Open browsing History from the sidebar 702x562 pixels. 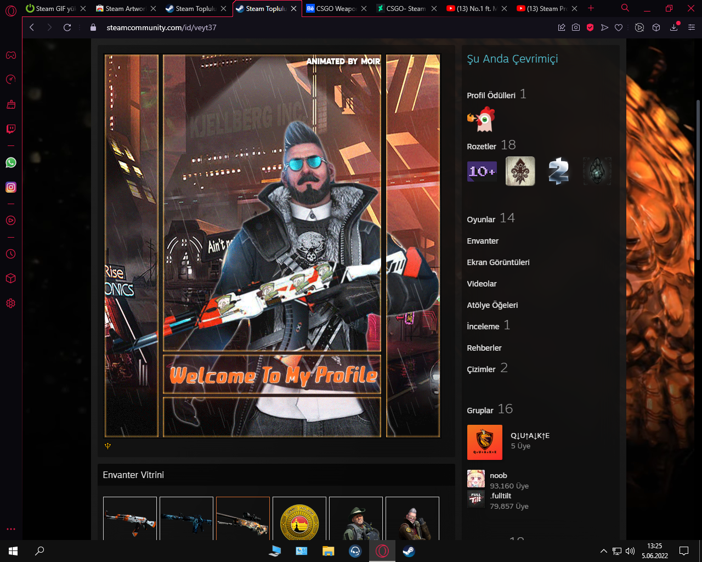(x=11, y=254)
